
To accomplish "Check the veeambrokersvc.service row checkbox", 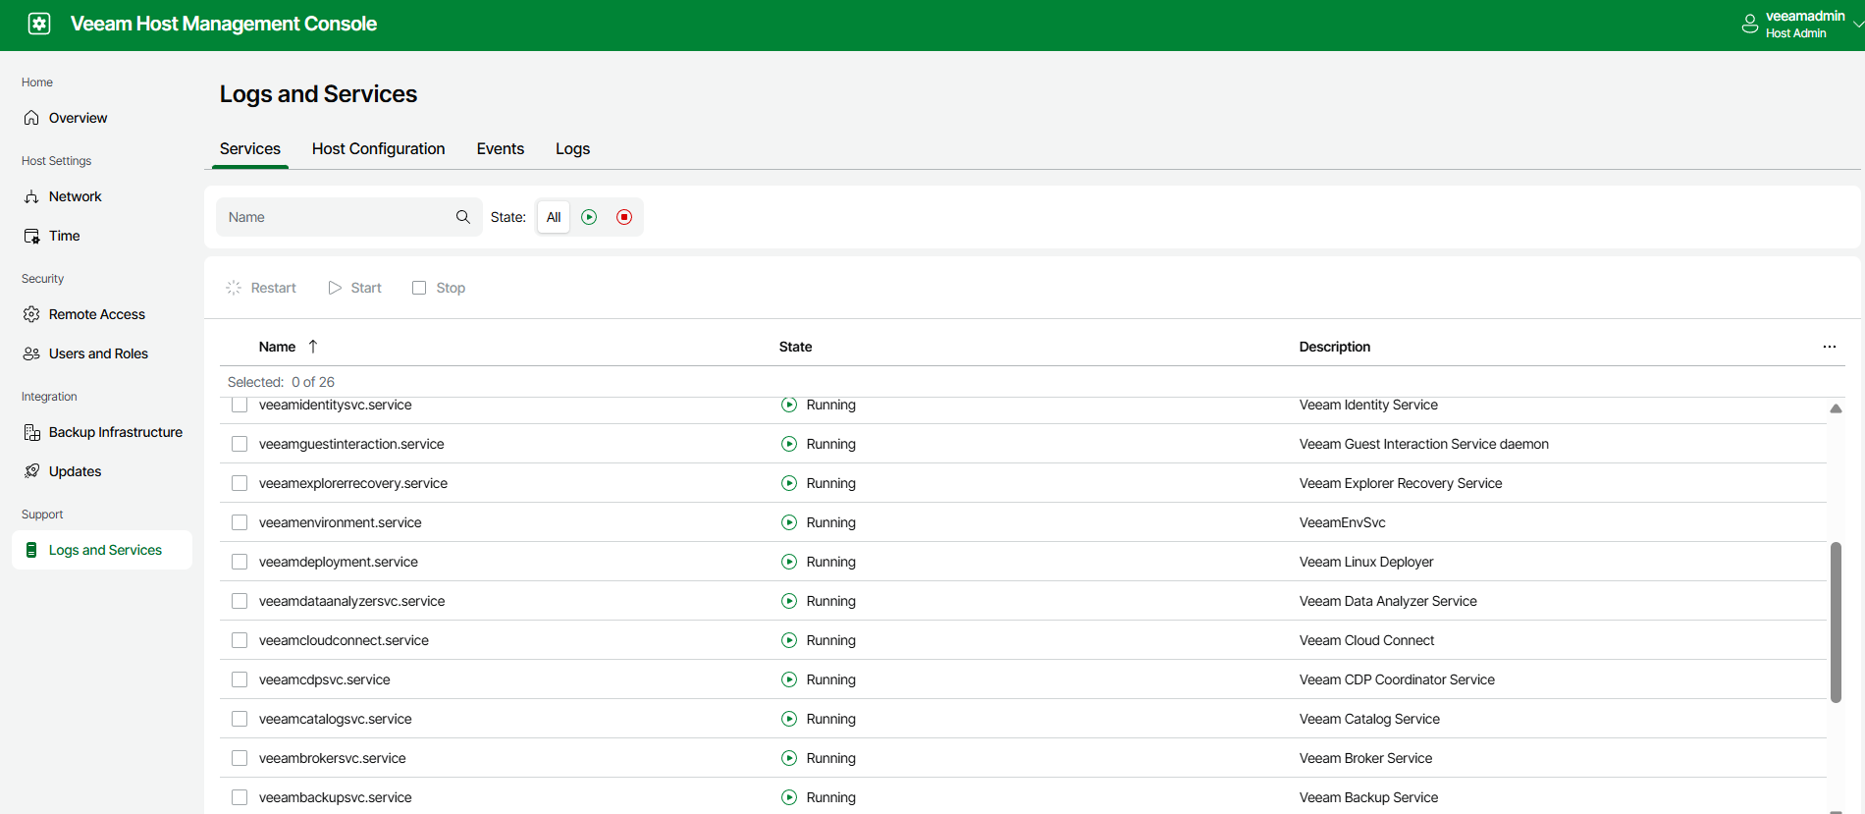I will (x=240, y=758).
